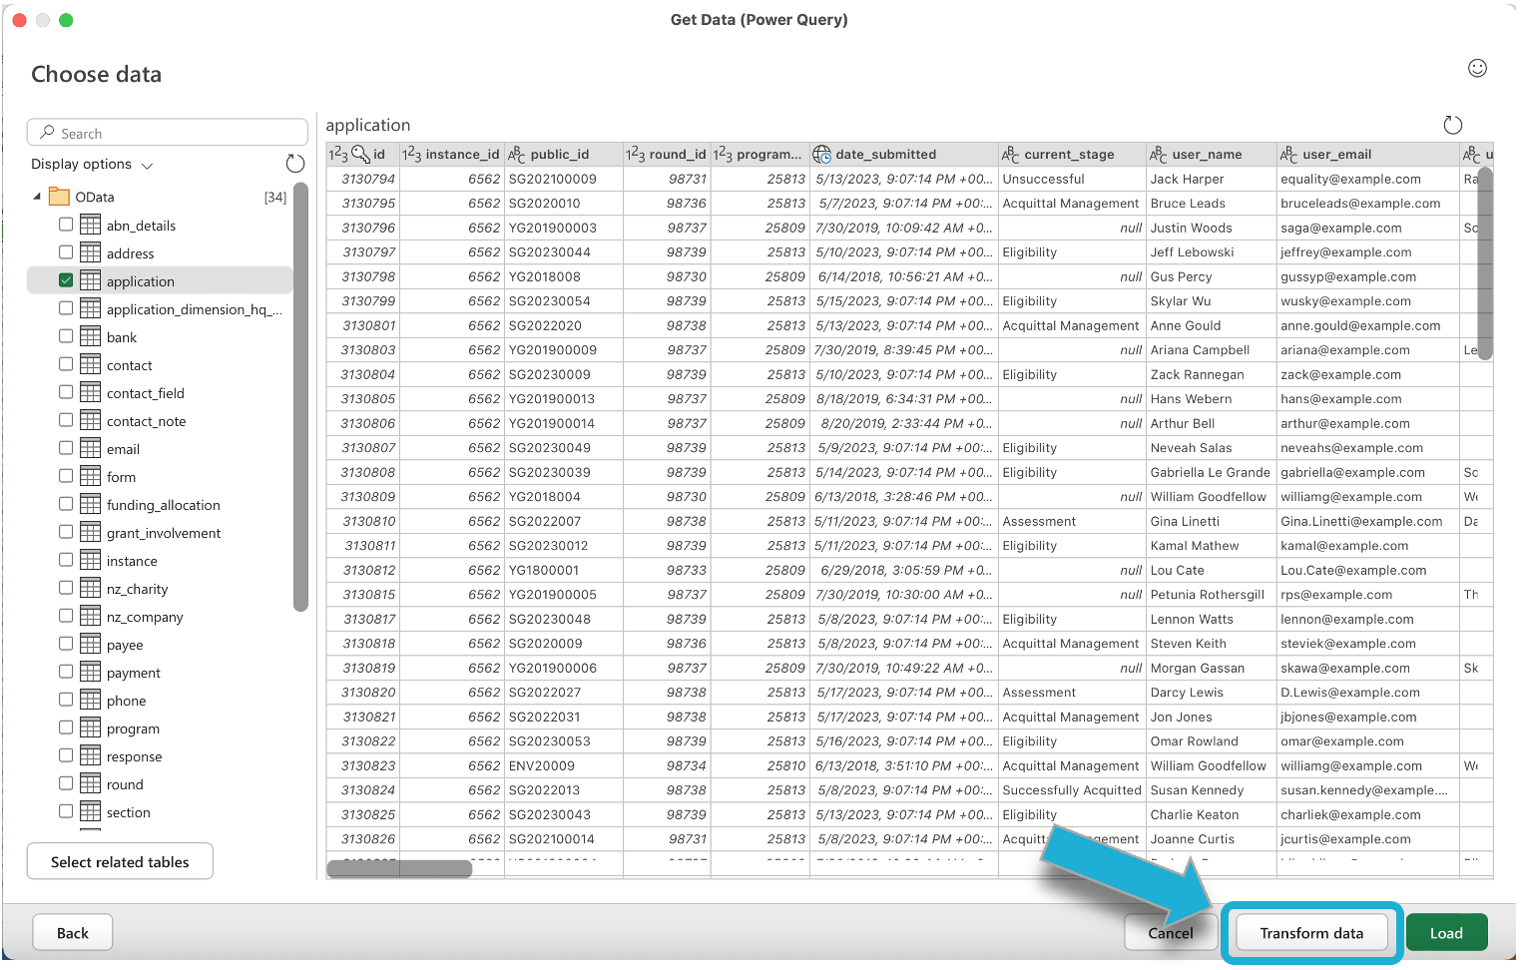
Task: Click the green Load button
Action: click(1445, 933)
